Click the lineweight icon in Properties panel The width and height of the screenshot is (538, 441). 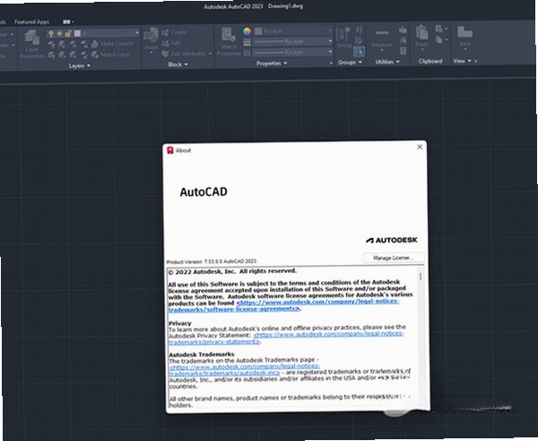pos(247,42)
